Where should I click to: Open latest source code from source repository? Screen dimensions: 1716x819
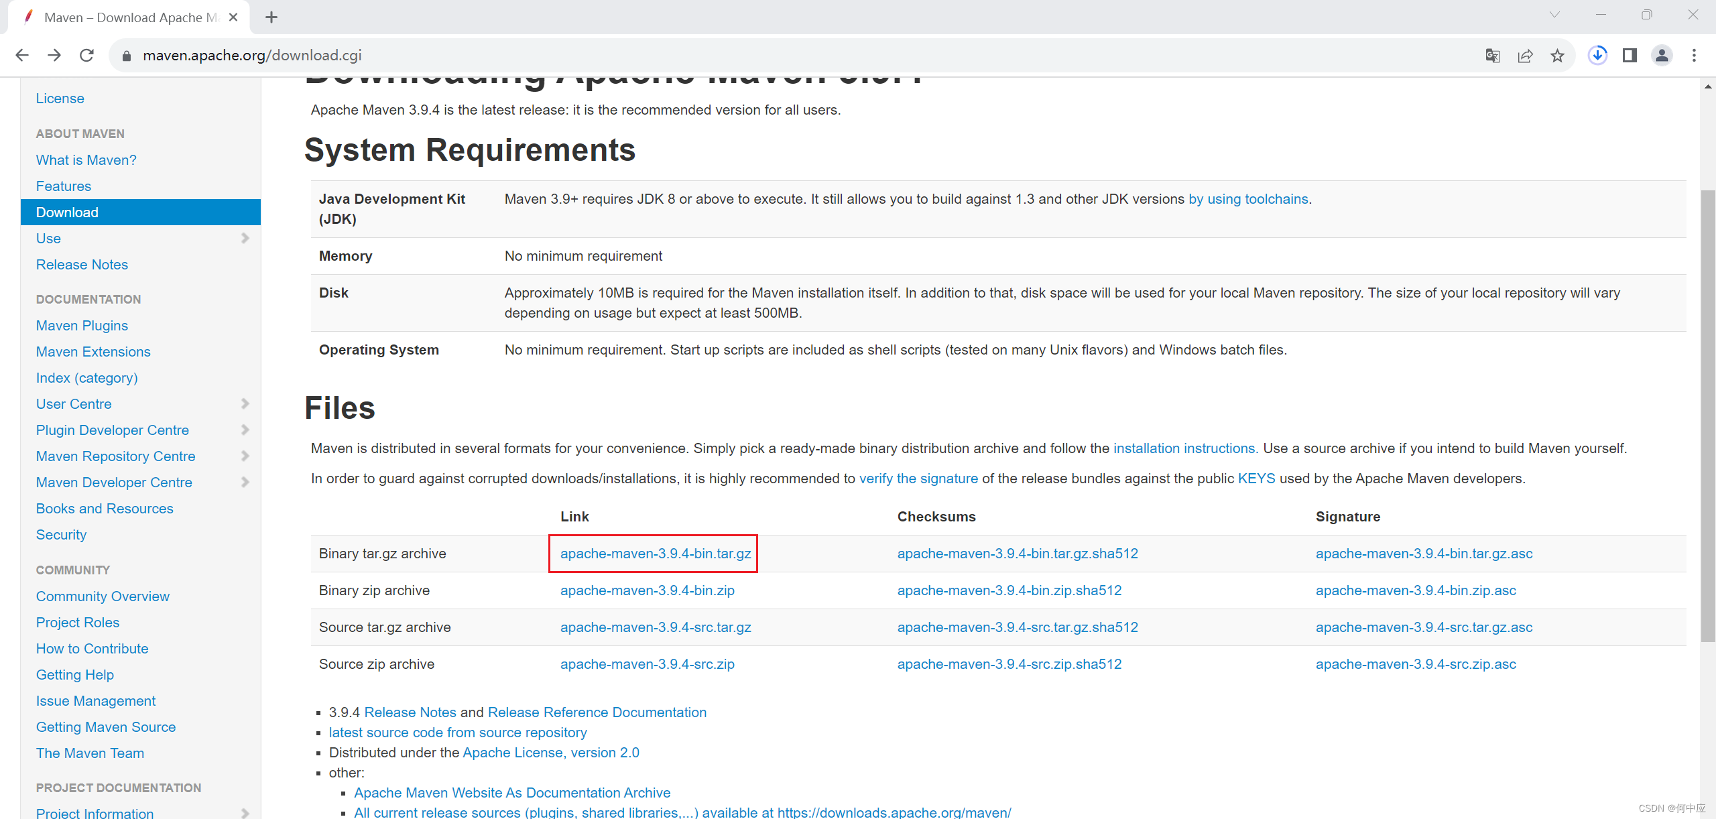[458, 733]
